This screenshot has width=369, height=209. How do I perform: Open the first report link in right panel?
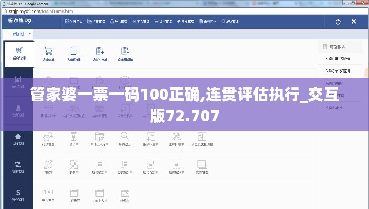click(x=338, y=58)
